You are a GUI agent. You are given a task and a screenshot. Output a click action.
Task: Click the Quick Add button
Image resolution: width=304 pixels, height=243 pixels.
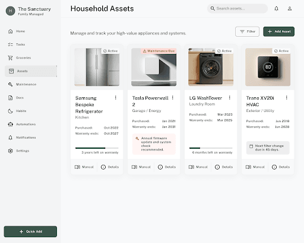[x=30, y=232]
